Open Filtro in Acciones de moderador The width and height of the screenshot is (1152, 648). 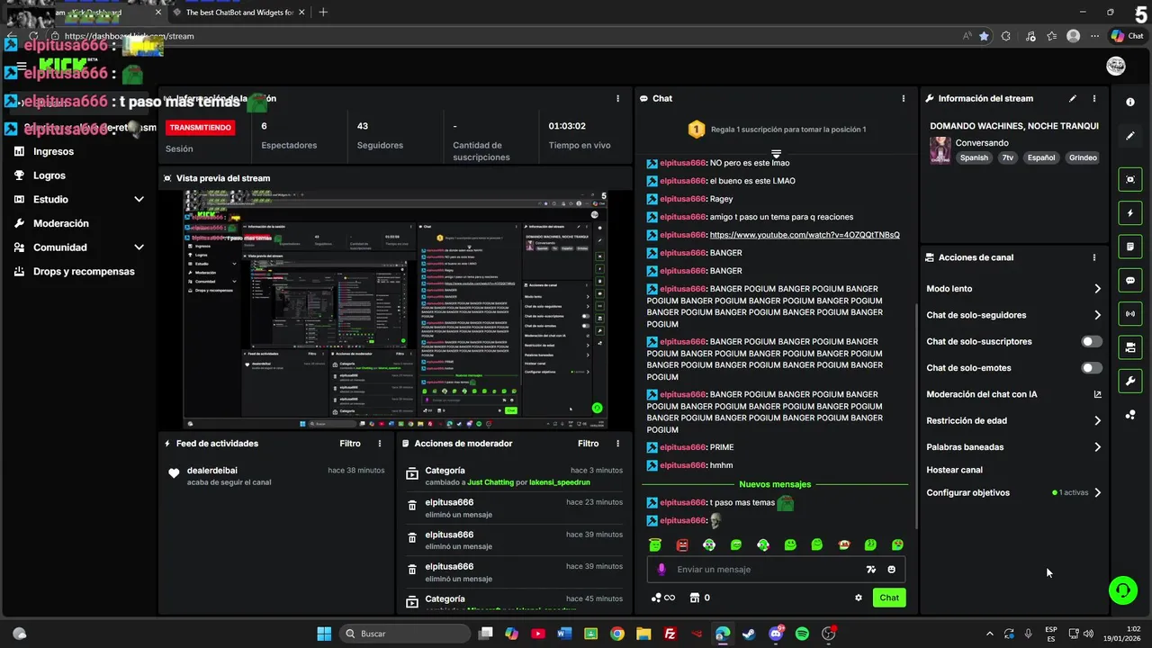coord(588,444)
